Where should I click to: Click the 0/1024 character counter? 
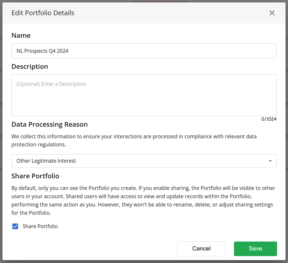(x=269, y=119)
